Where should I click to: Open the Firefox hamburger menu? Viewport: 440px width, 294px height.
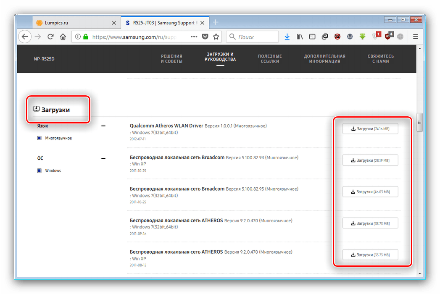pos(415,37)
